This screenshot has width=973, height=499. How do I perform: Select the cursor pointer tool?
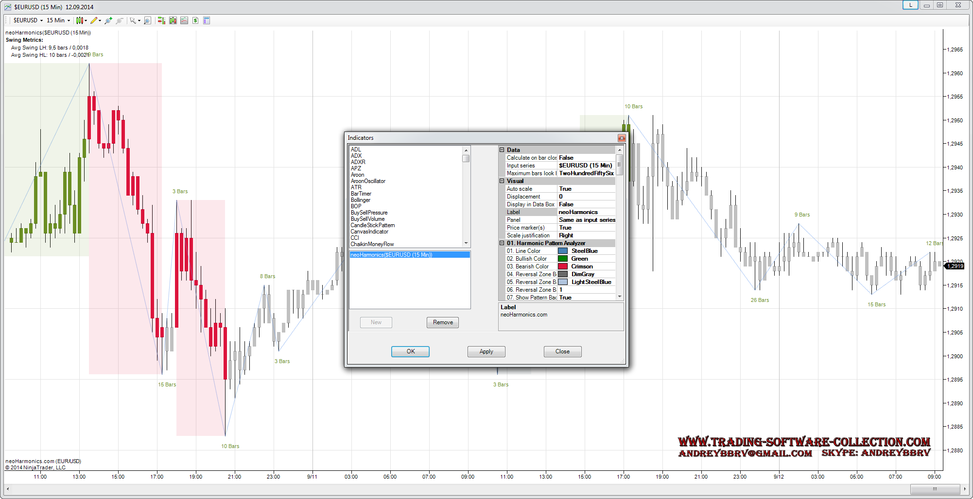[x=133, y=20]
